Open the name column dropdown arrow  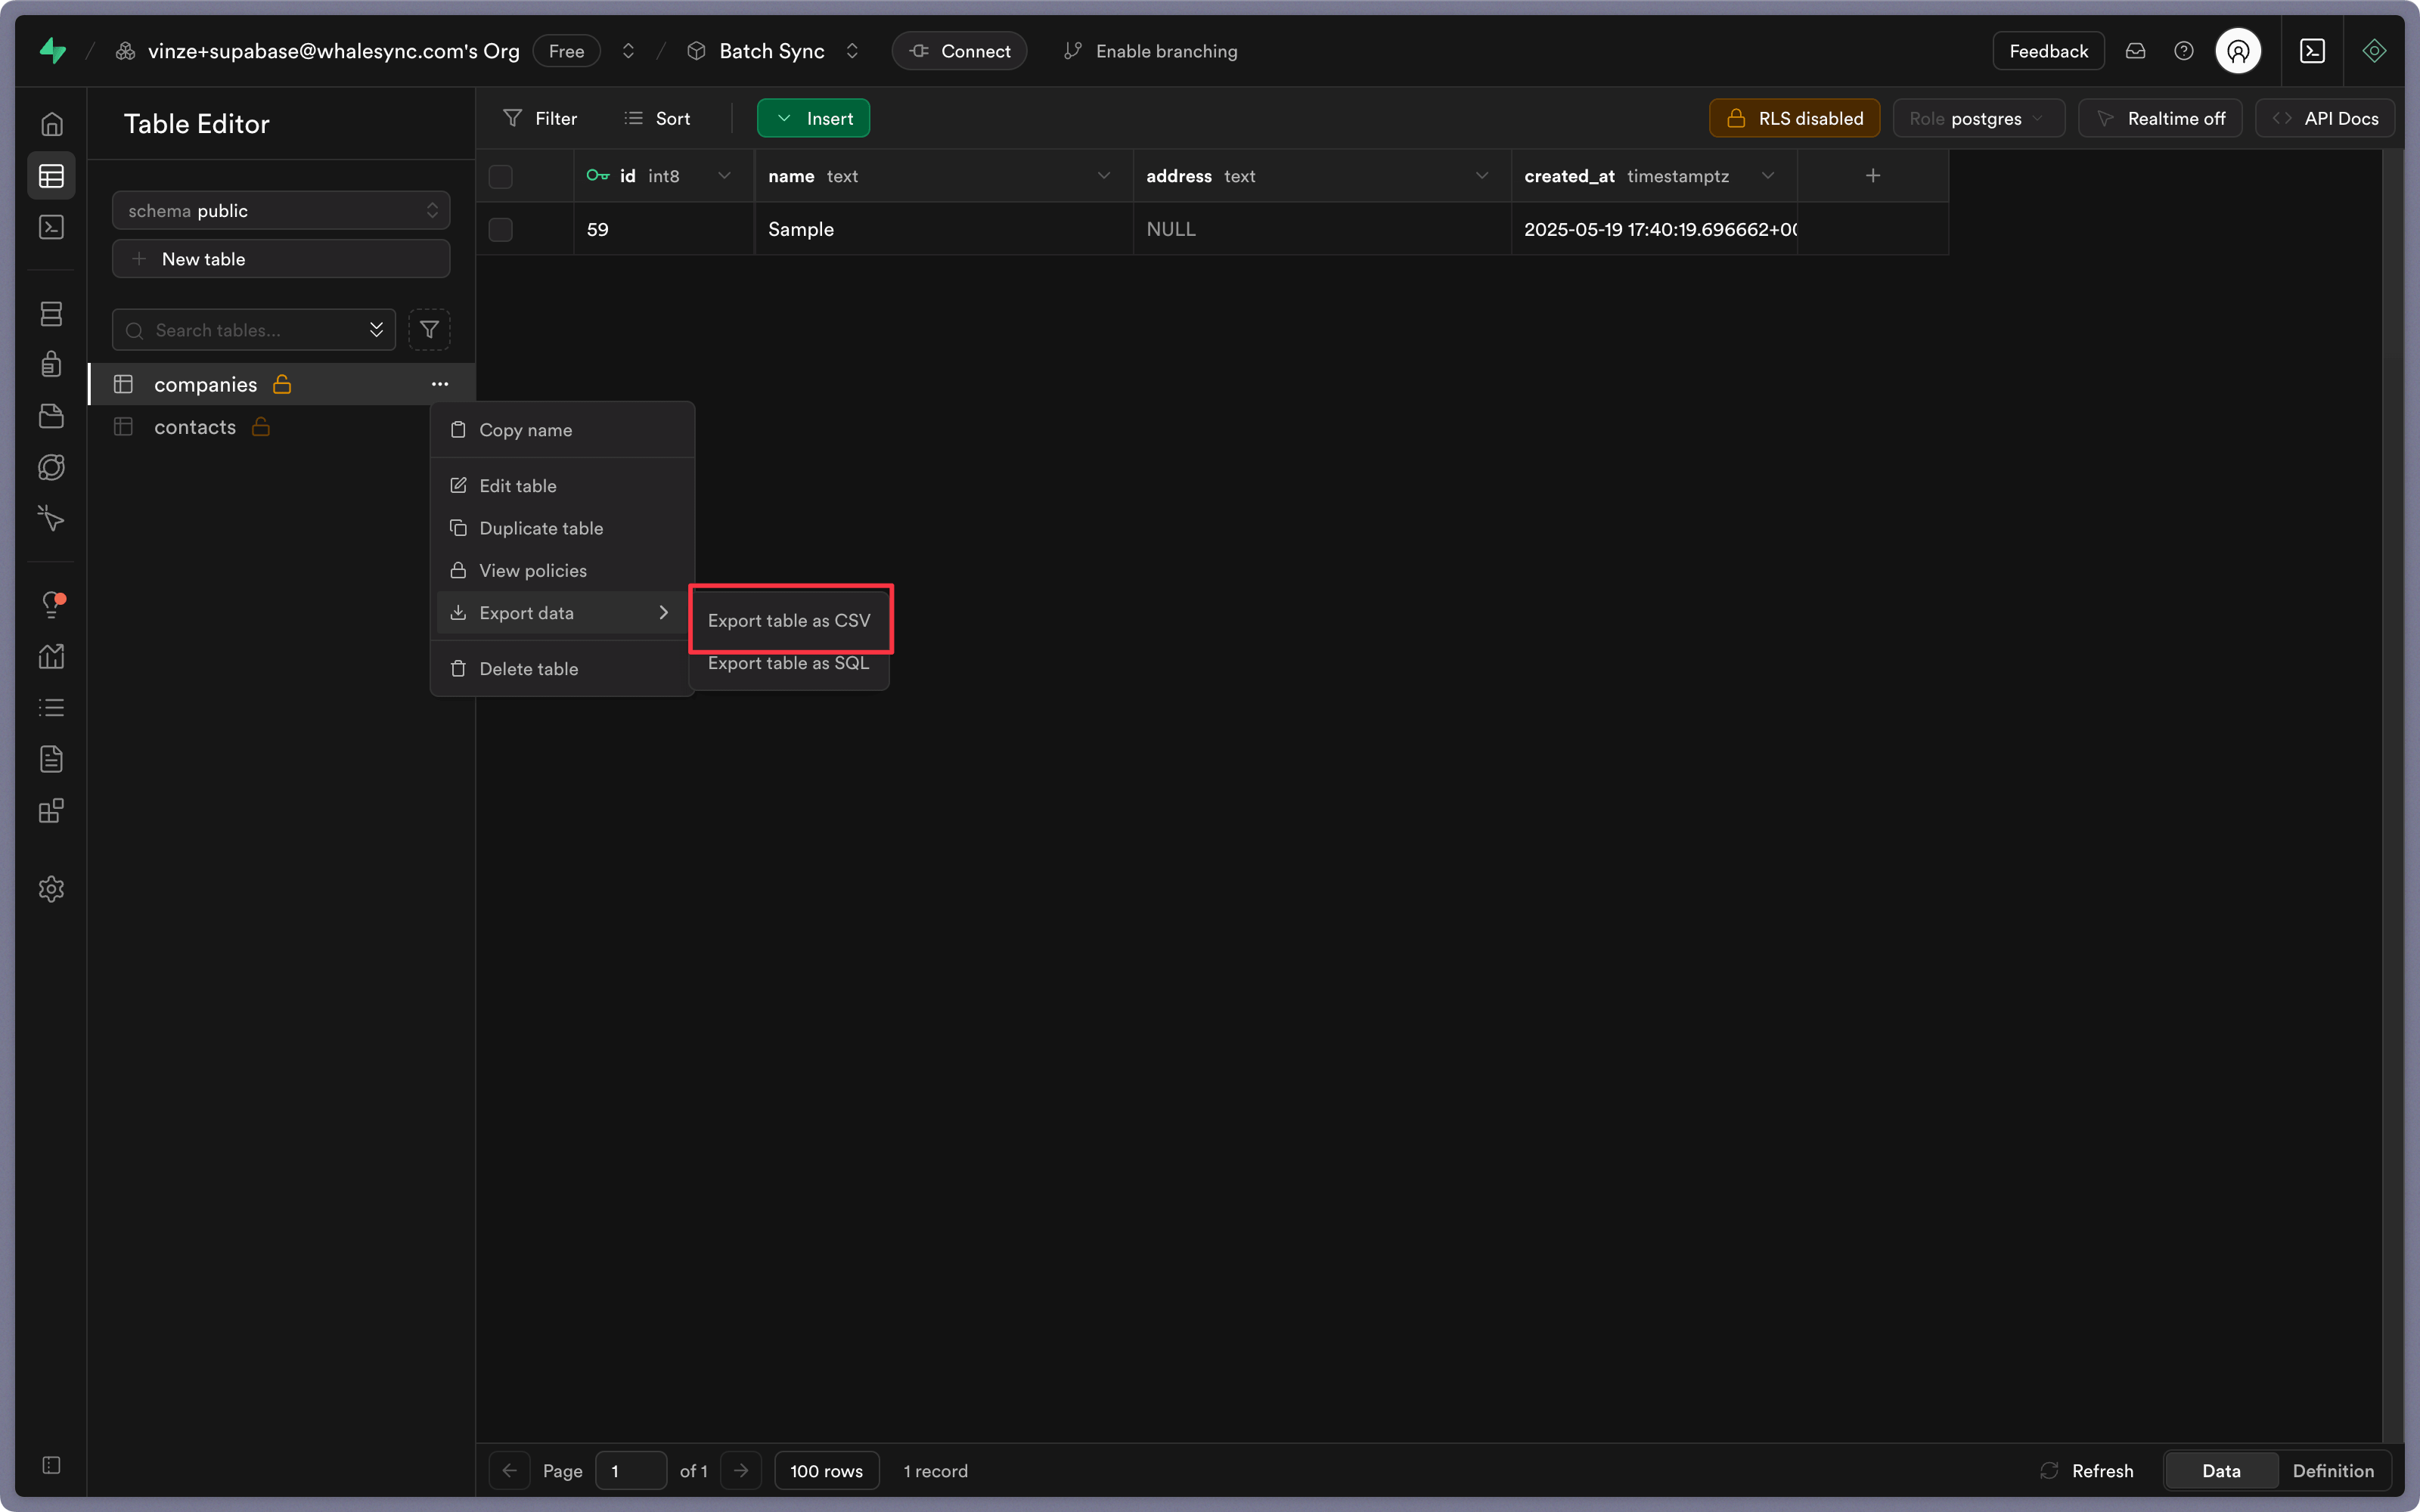[1104, 176]
